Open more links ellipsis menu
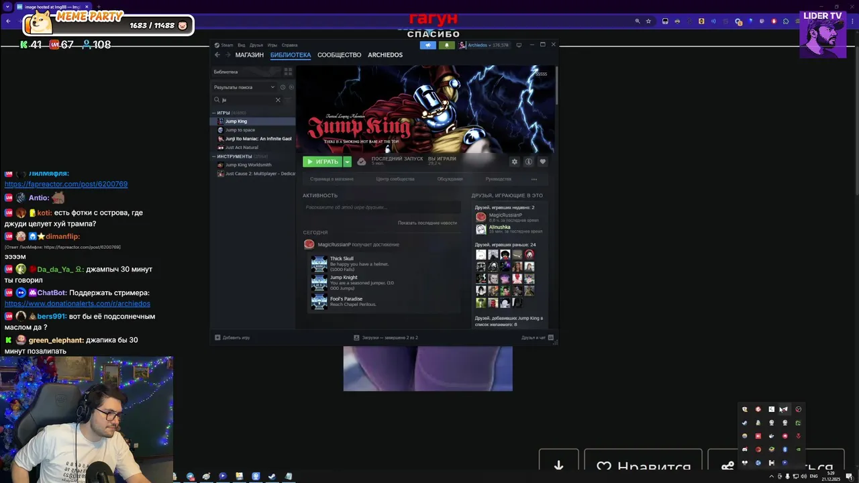Viewport: 859px width, 483px height. (x=534, y=179)
